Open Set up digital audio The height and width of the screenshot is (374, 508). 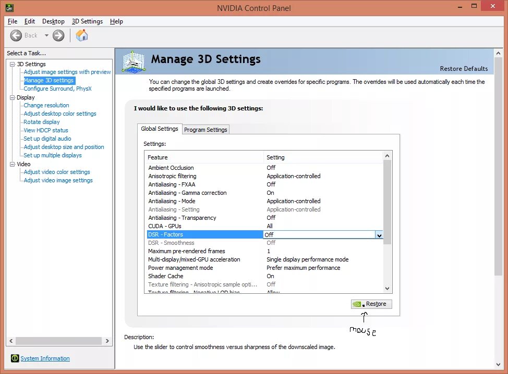(x=47, y=139)
